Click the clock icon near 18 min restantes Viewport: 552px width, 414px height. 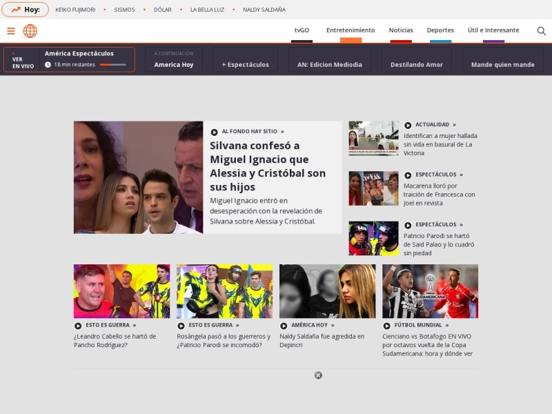coord(48,65)
